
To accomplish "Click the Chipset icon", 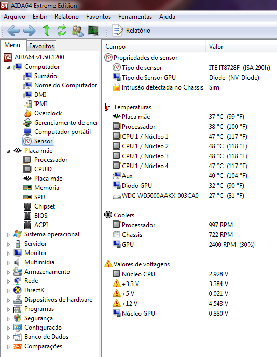I will click(x=27, y=207).
